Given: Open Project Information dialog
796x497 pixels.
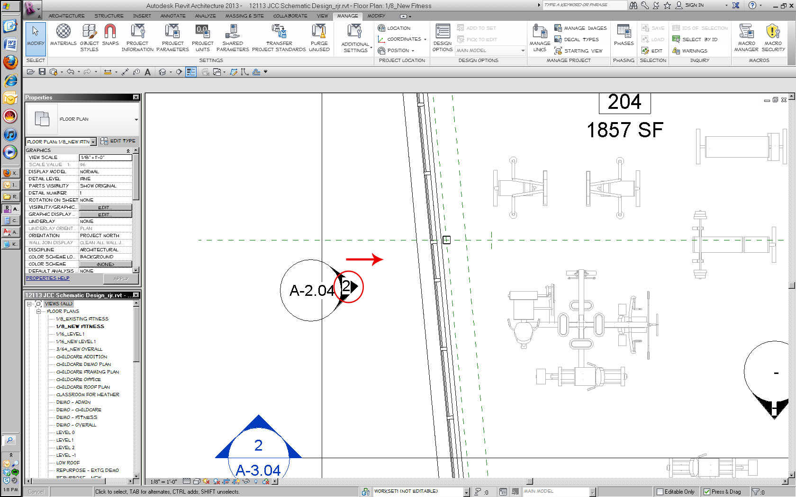Looking at the screenshot, I should pyautogui.click(x=137, y=37).
